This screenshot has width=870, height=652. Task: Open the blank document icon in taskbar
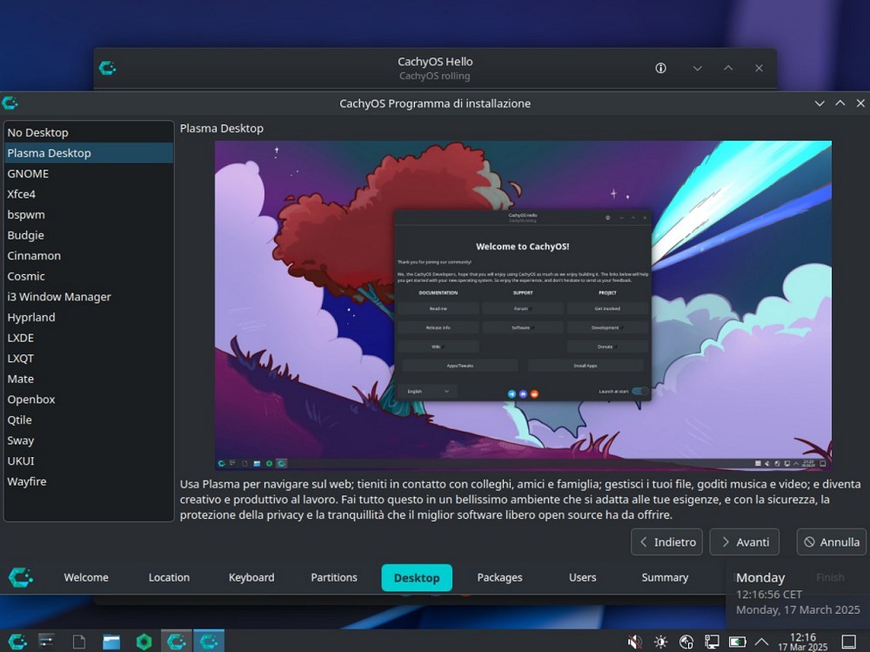(x=79, y=642)
